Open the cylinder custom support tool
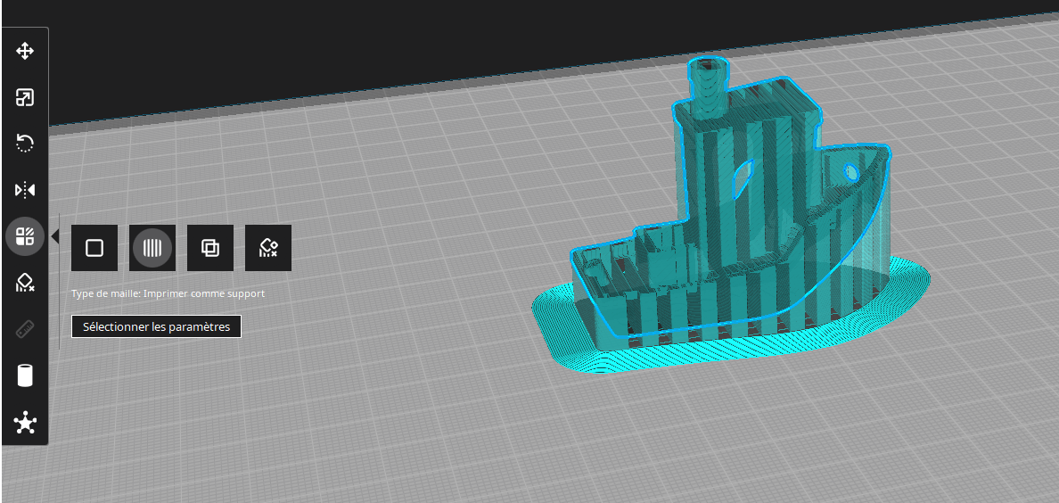Viewport: 1059px width, 503px height. 25,375
